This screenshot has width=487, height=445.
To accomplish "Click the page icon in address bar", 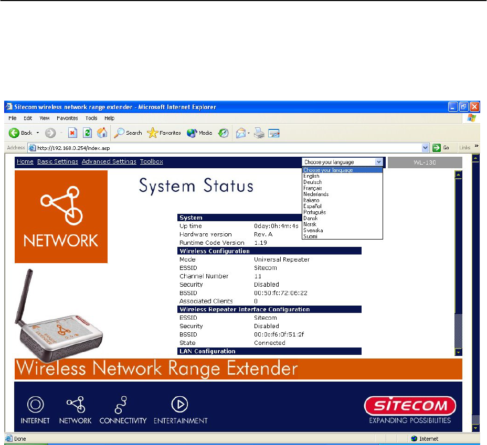I will [x=32, y=148].
